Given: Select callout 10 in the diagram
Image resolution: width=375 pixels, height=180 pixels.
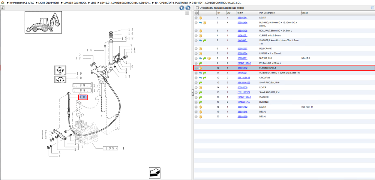Looking at the screenshot, I should pyautogui.click(x=83, y=97).
